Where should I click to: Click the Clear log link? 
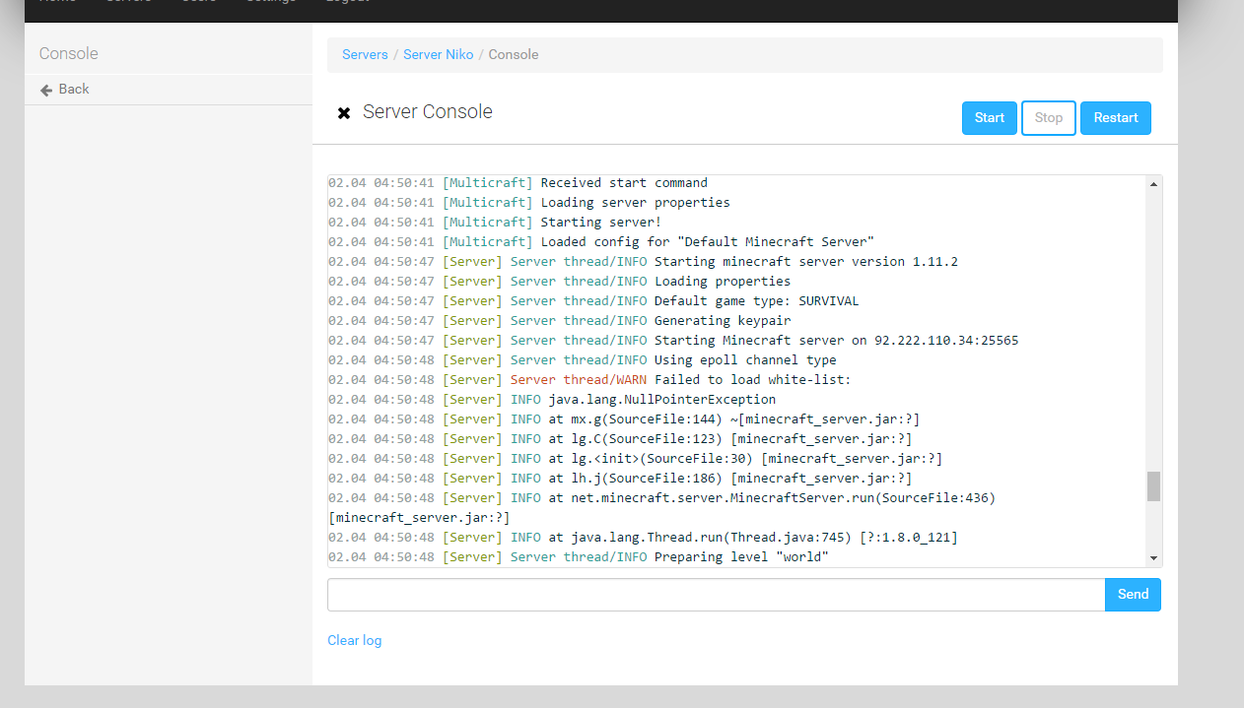point(354,641)
